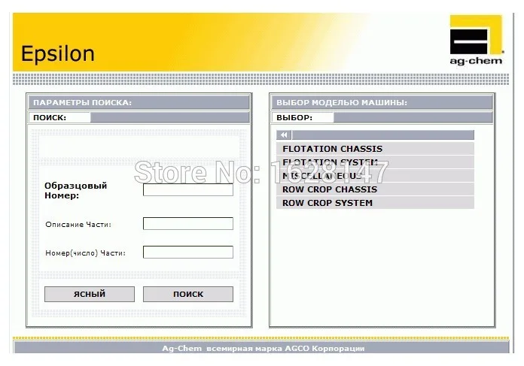Select MISCELLANEOUS model category
Viewport: 524px width, 366px height.
[x=375, y=176]
